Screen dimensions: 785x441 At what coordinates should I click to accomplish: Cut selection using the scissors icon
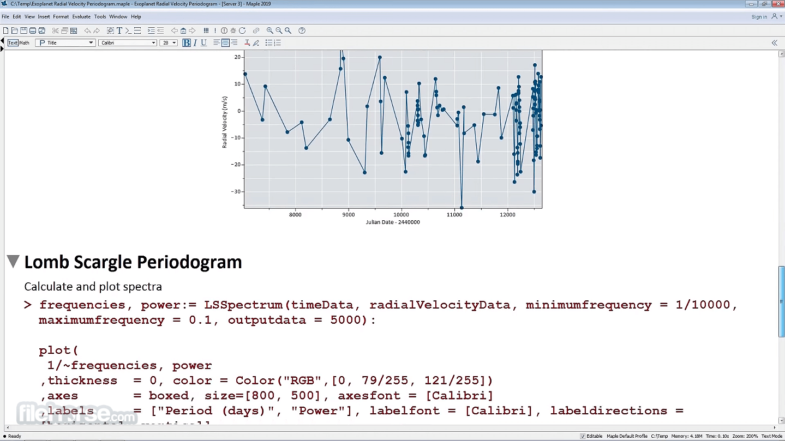pos(56,31)
